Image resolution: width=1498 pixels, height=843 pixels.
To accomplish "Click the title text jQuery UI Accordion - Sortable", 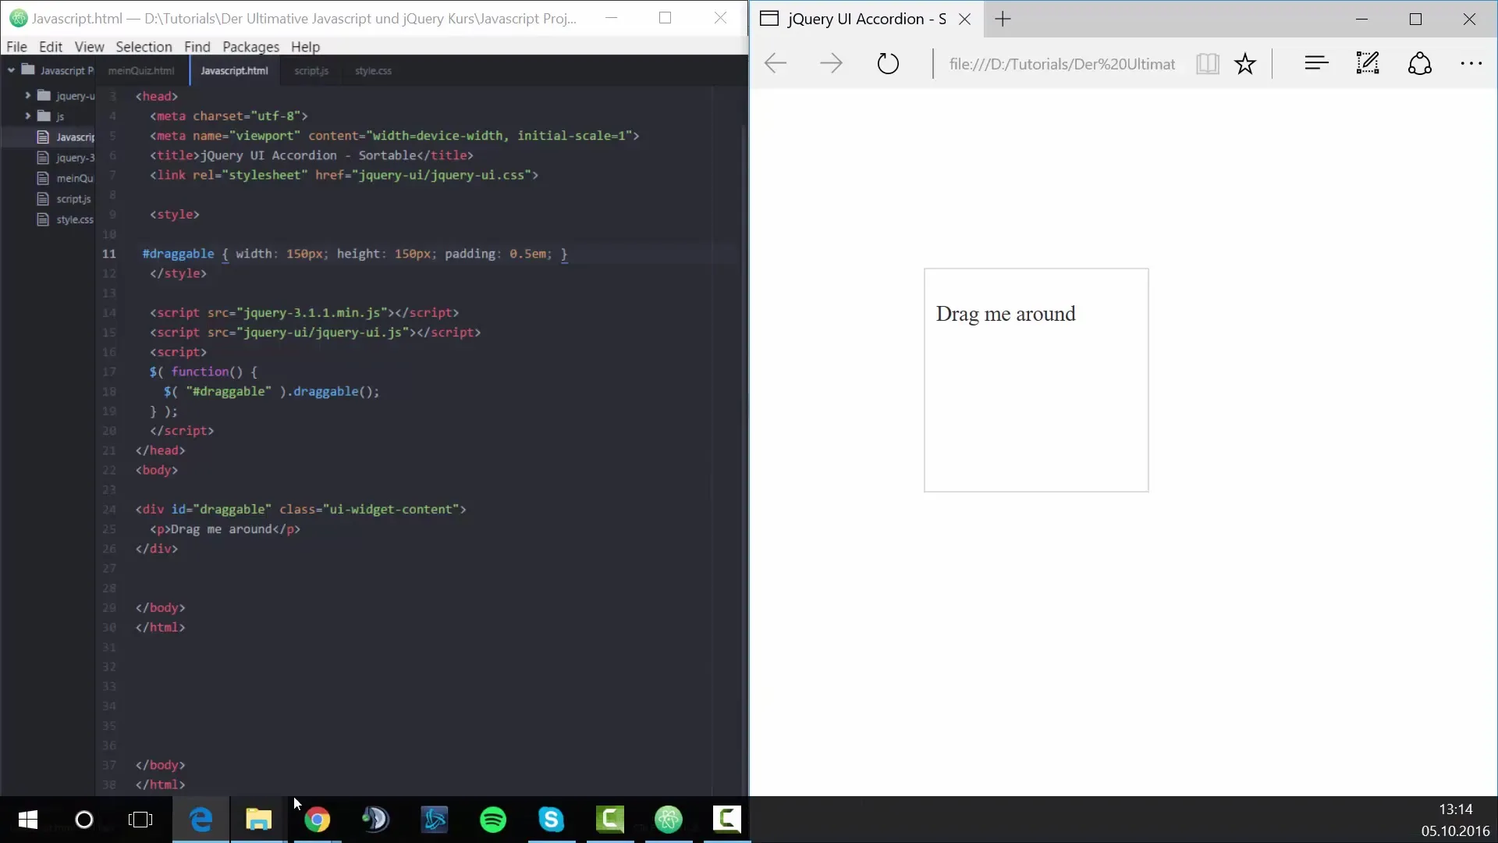I will 308,155.
